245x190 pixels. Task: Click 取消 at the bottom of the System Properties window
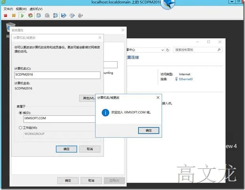(x=91, y=181)
